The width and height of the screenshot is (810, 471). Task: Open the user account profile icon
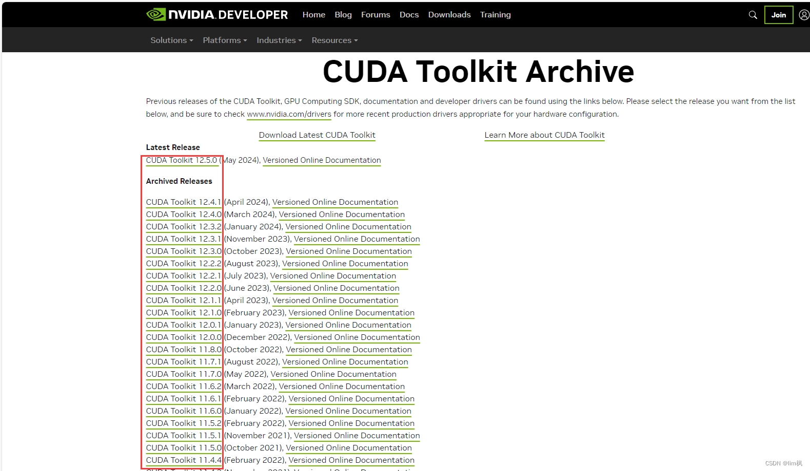[x=804, y=15]
